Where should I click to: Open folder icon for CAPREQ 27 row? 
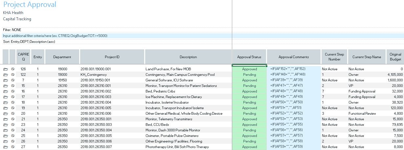coord(6,147)
